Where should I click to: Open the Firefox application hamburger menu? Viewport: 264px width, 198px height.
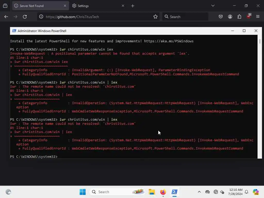pyautogui.click(x=258, y=17)
